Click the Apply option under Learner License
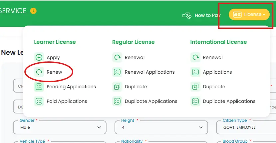The image size is (276, 143). [53, 57]
